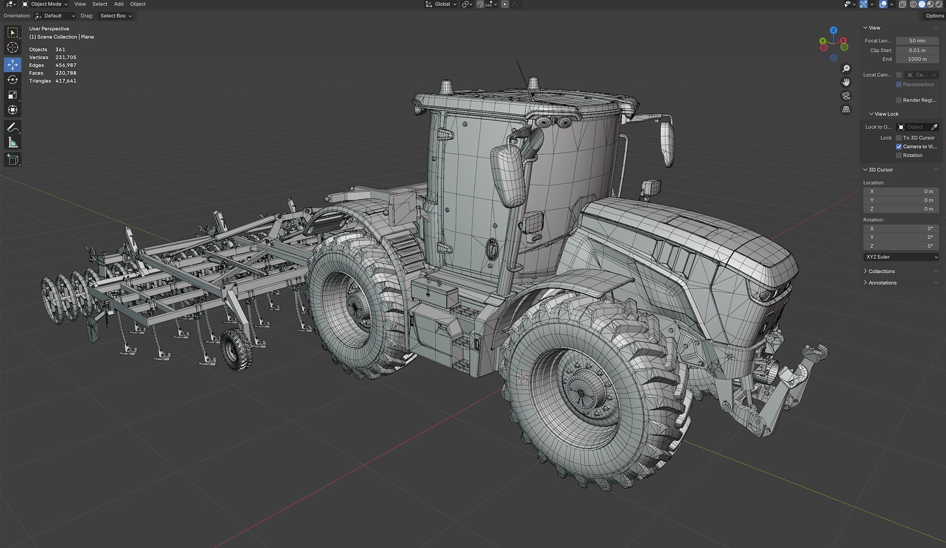The image size is (946, 548).
Task: Select the Annotate tool
Action: 13,127
